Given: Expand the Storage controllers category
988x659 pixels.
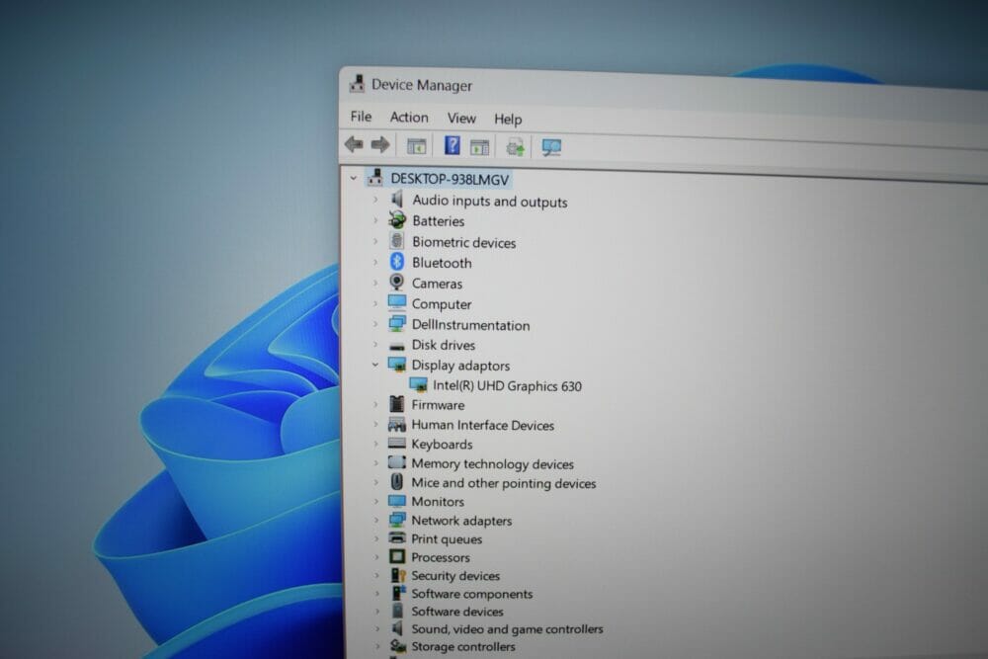Looking at the screenshot, I should click(377, 646).
